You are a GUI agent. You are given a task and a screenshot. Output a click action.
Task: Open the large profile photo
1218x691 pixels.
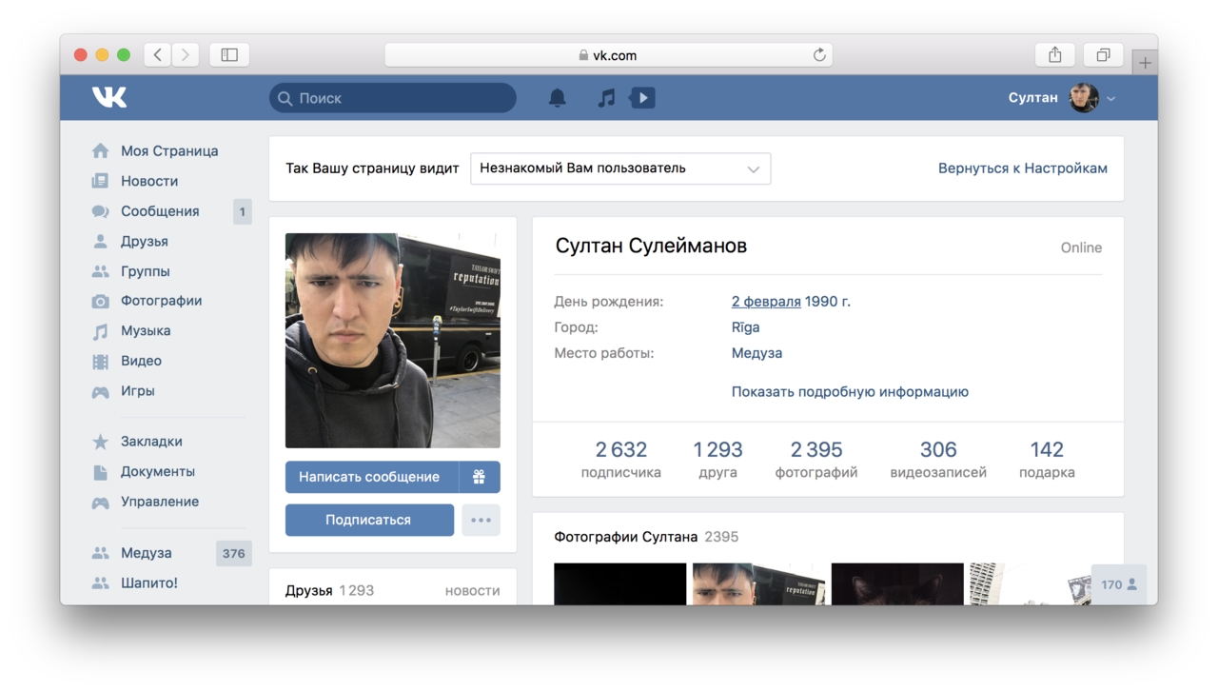pyautogui.click(x=393, y=341)
